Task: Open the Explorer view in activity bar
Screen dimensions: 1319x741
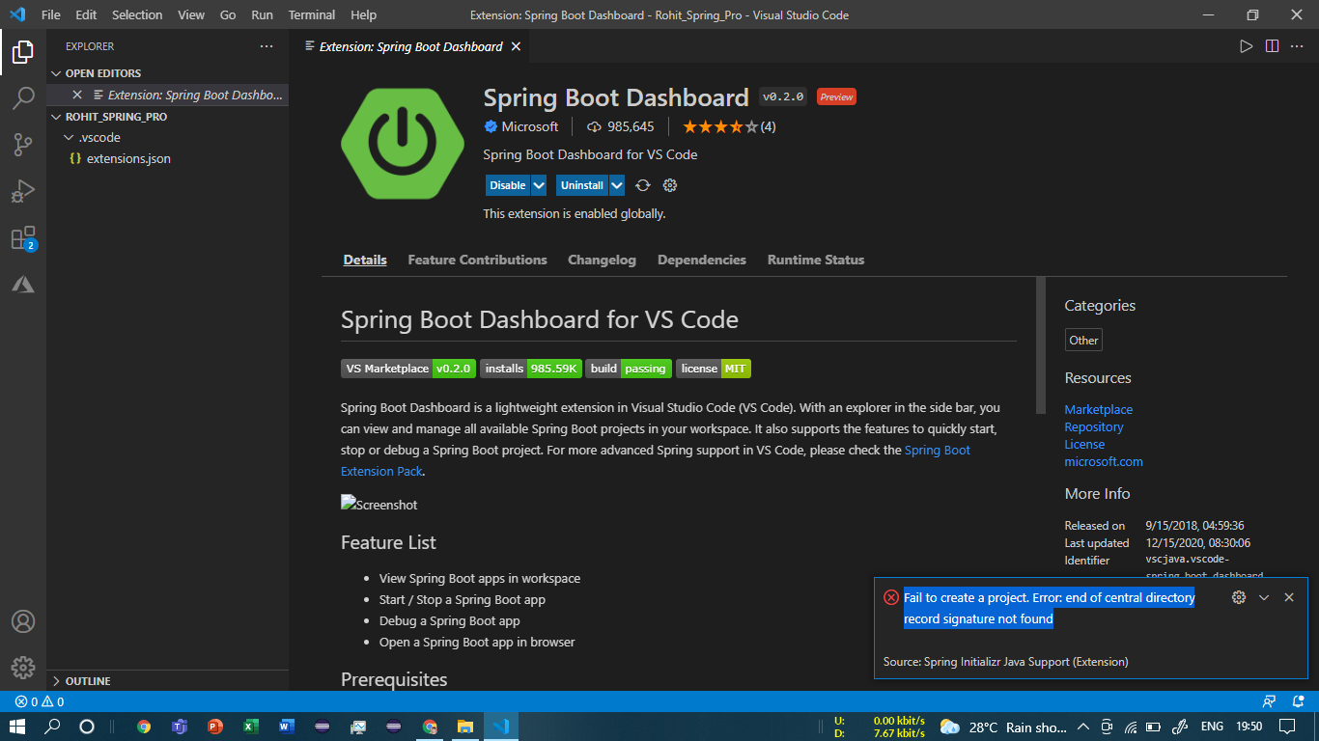Action: coord(23,52)
